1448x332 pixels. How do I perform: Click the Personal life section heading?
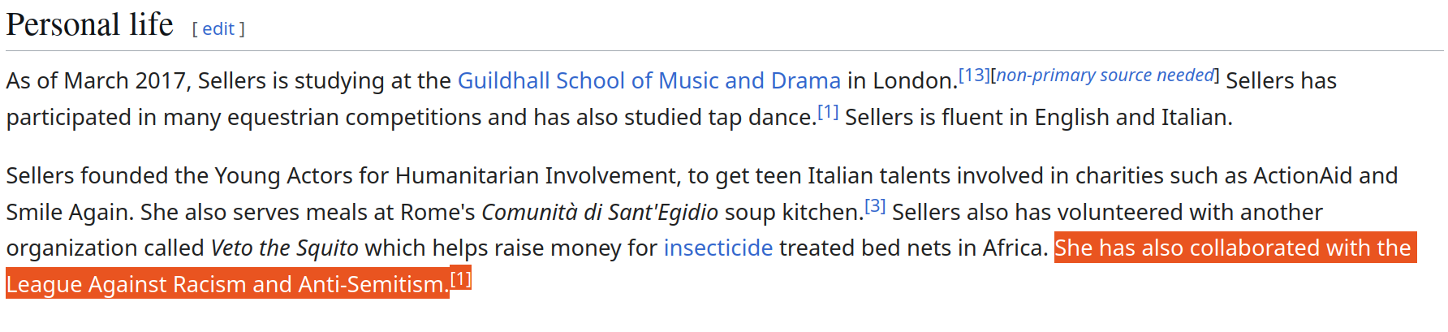(x=89, y=24)
